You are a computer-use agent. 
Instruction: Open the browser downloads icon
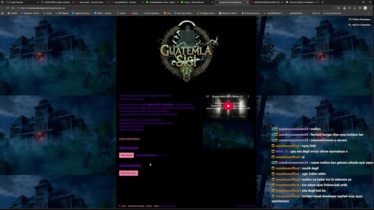coord(355,8)
